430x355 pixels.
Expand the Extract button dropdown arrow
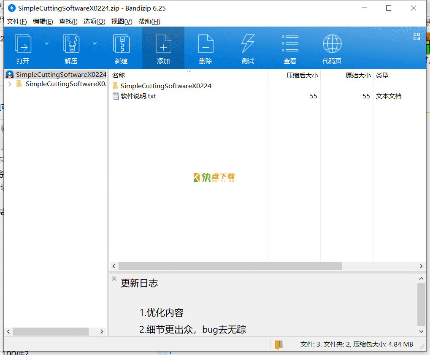click(x=95, y=43)
